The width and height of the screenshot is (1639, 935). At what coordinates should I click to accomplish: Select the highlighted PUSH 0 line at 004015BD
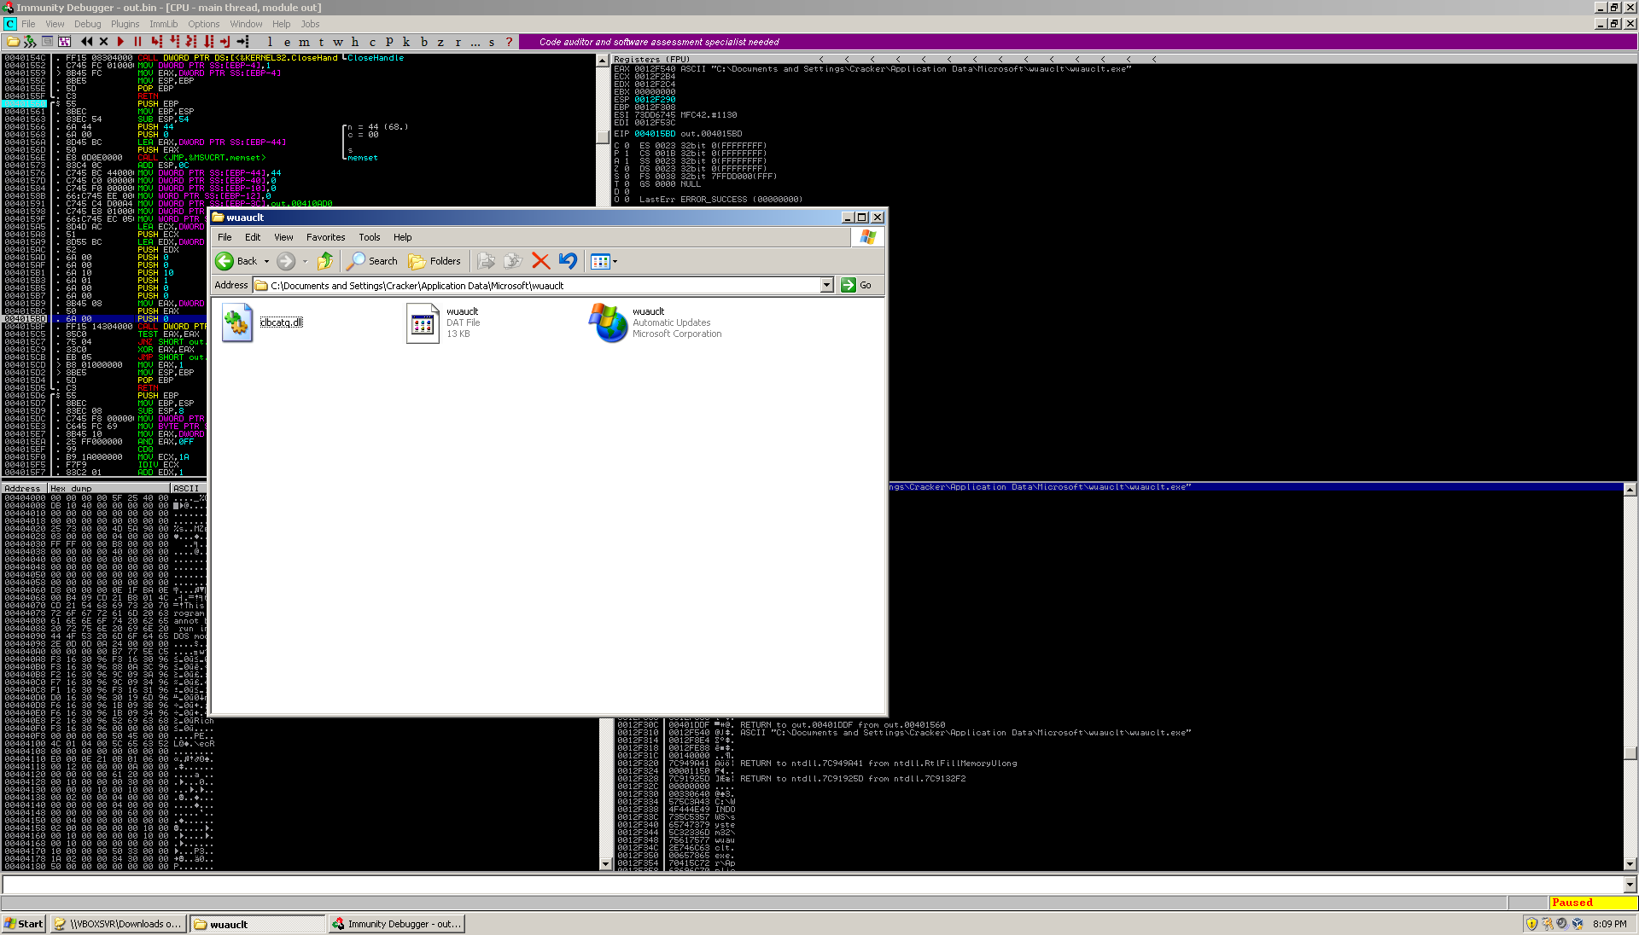[104, 319]
